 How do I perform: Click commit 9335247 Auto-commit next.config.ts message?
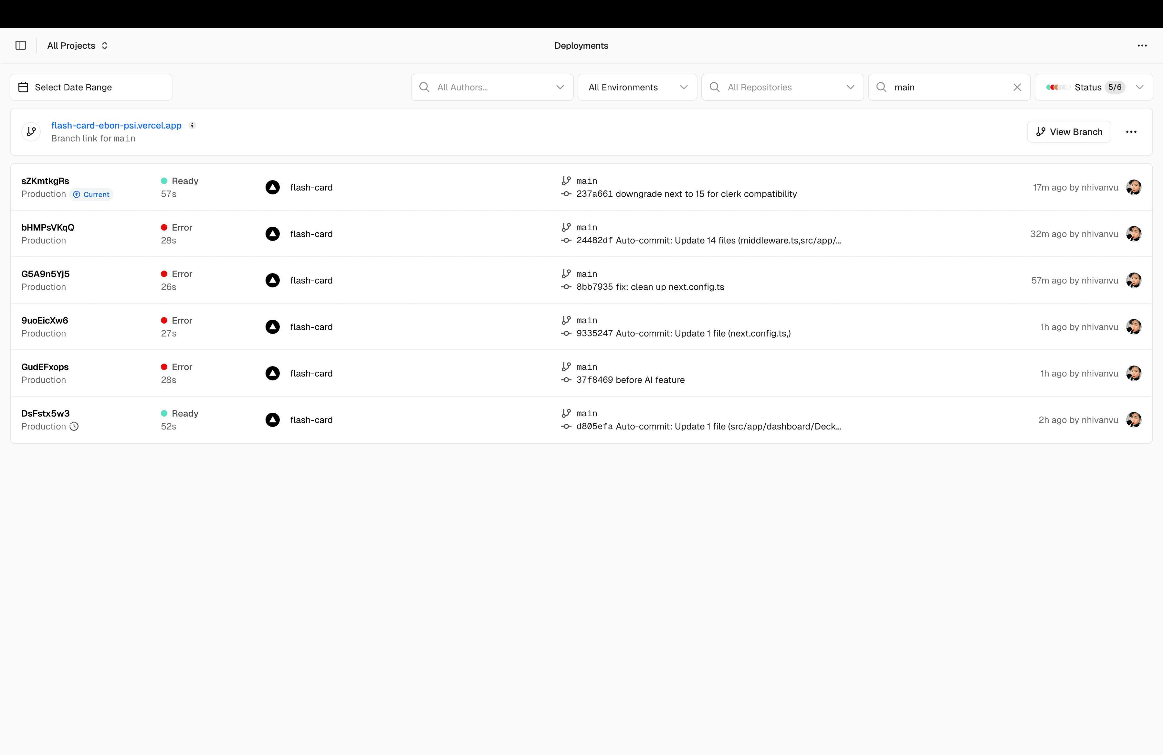[684, 334]
